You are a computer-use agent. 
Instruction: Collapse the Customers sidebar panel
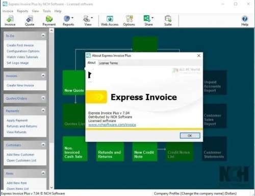tap(43, 144)
